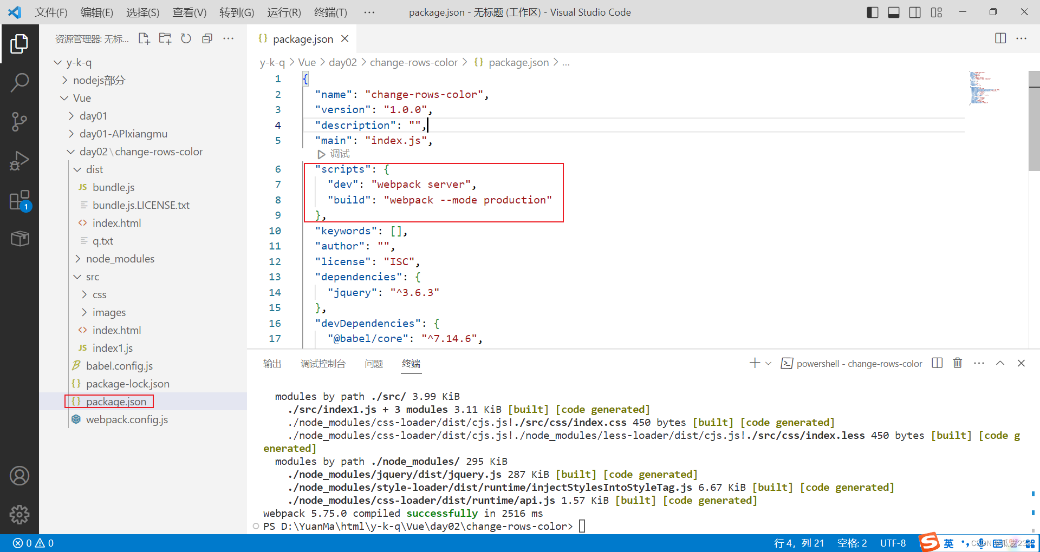This screenshot has height=552, width=1040.
Task: Open the 运行(R) menu
Action: coord(284,12)
